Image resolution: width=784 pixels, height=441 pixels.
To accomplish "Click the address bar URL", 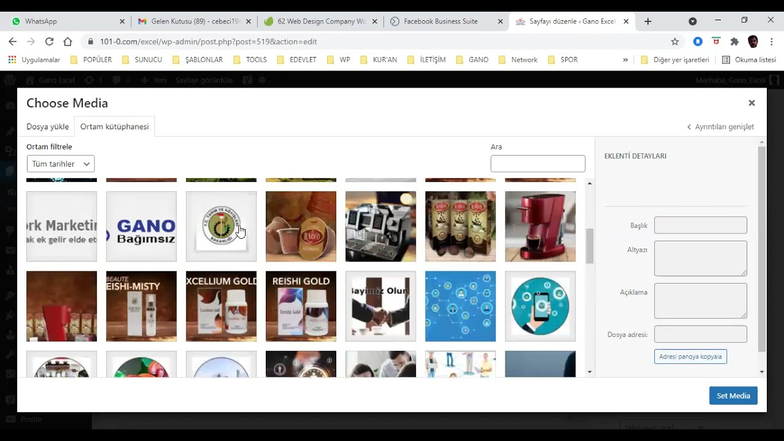I will coord(208,42).
